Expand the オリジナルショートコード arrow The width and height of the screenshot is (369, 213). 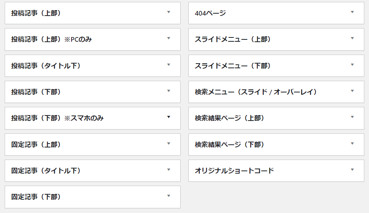(352, 169)
